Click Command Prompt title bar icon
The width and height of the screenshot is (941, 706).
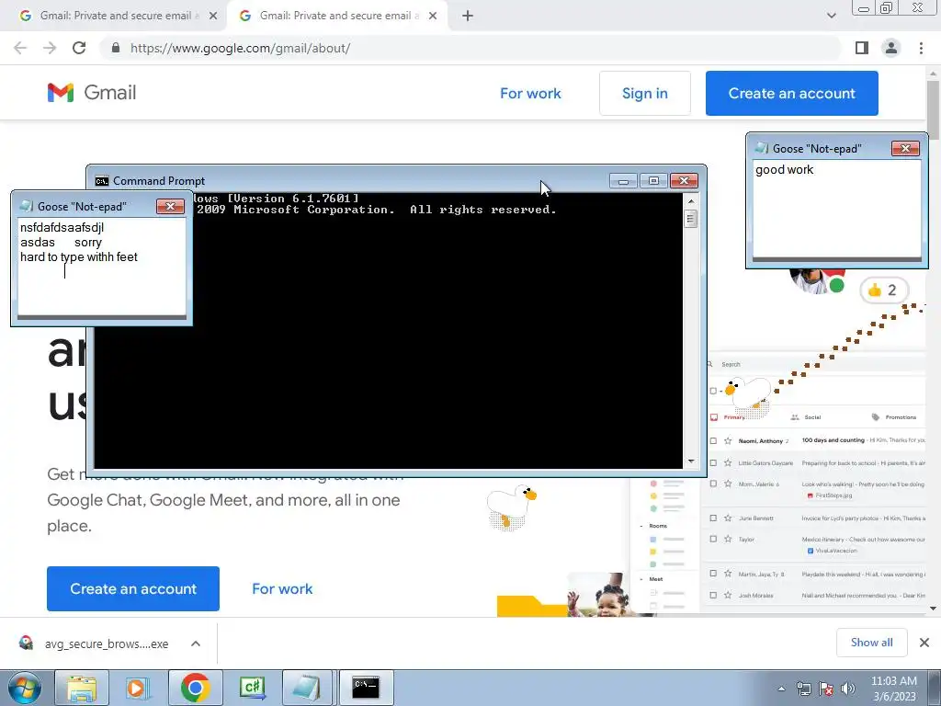(x=102, y=181)
